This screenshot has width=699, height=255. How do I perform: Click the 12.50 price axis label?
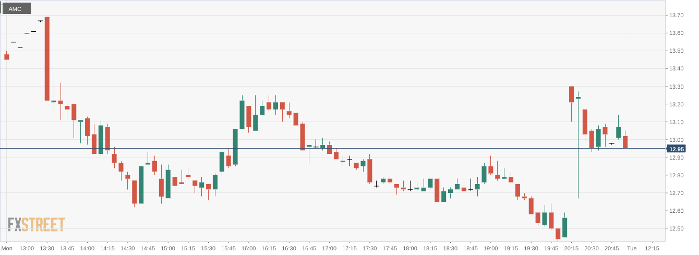[676, 229]
